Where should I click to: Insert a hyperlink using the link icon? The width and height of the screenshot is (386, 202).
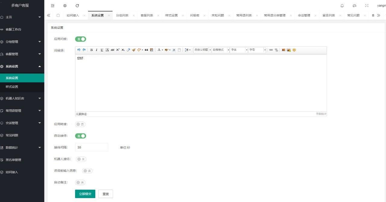click(x=271, y=50)
